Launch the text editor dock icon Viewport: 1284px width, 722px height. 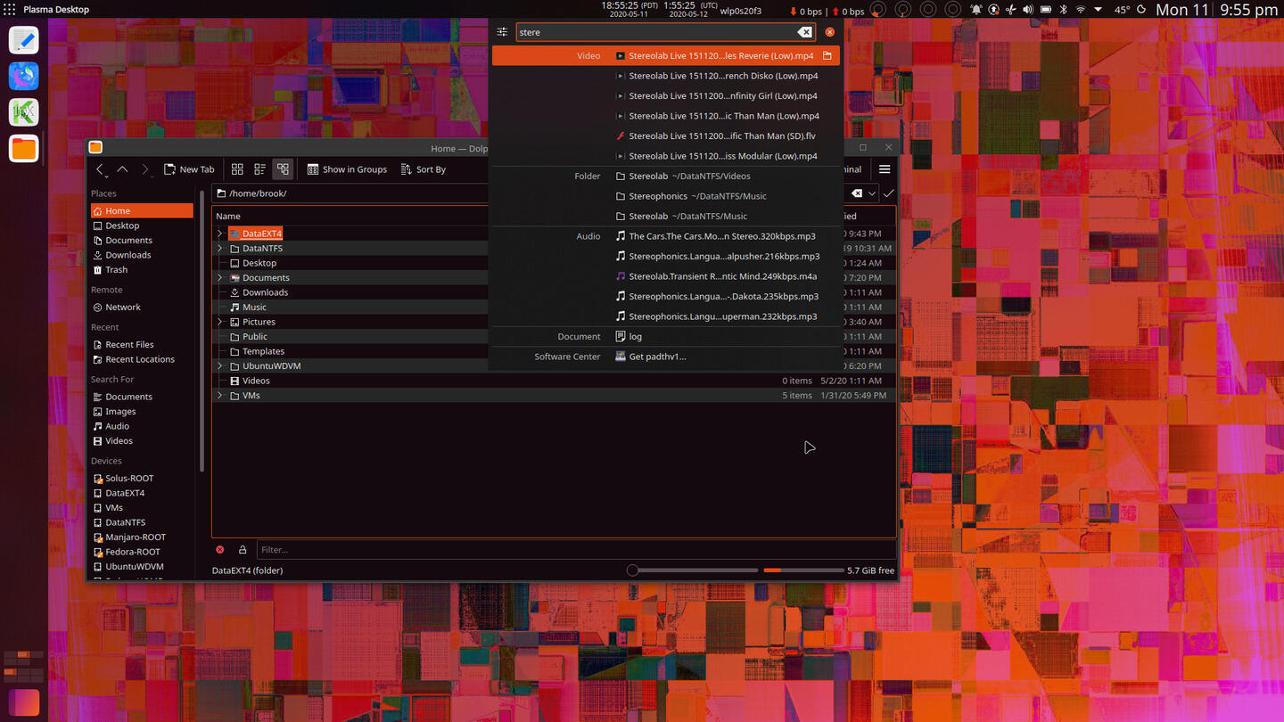[24, 40]
